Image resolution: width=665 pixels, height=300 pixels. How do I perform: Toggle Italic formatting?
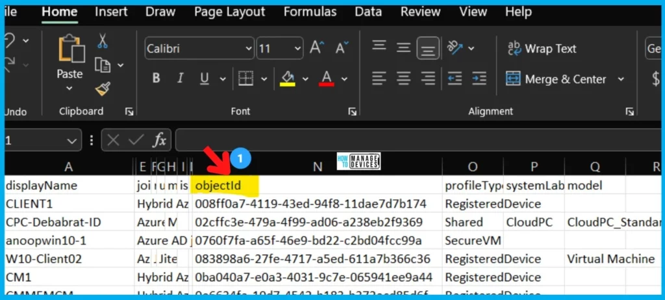point(181,79)
